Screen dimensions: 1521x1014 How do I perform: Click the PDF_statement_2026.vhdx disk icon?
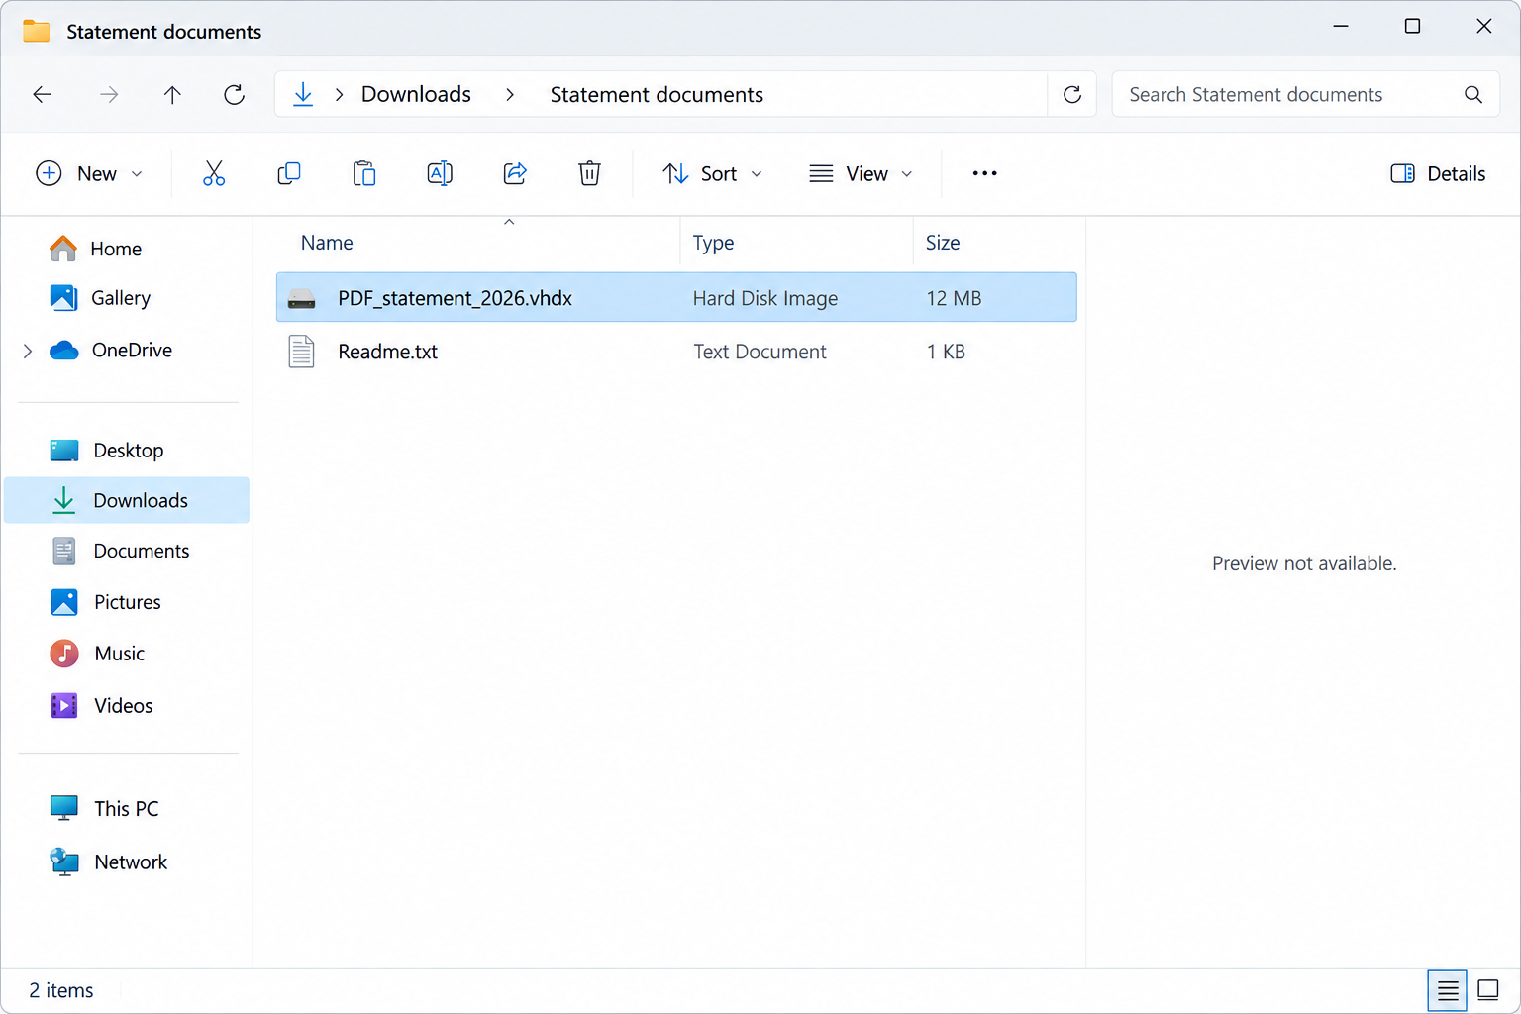coord(301,298)
